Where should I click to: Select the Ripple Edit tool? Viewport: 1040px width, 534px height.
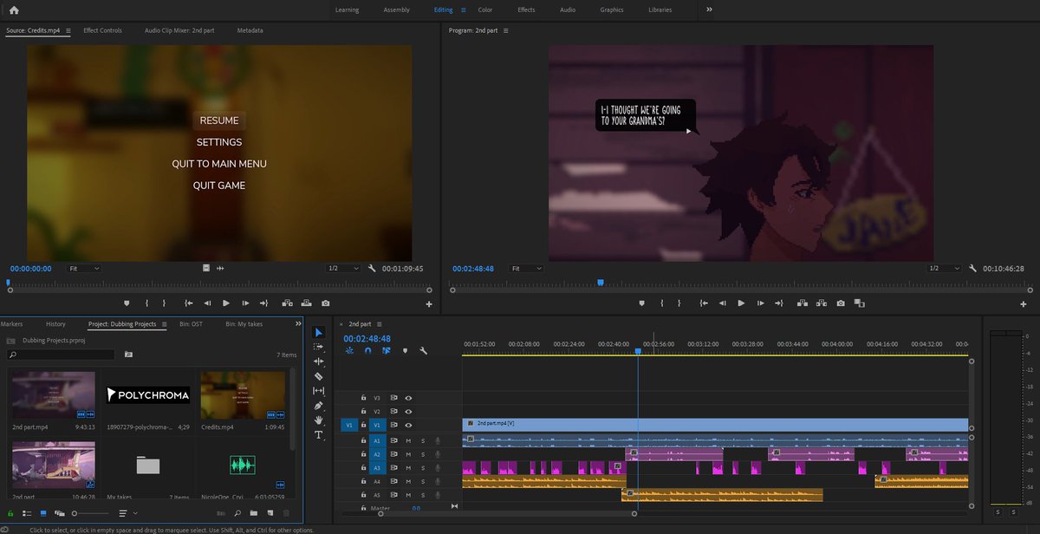(318, 361)
